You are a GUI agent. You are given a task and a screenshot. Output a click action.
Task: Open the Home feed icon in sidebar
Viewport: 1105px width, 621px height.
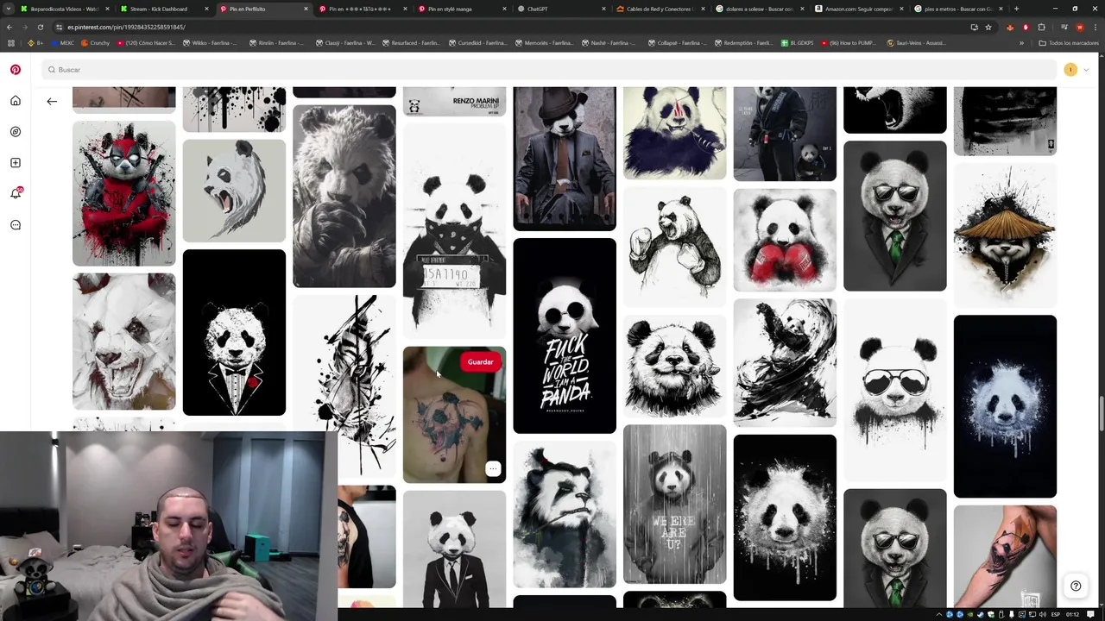click(x=16, y=101)
